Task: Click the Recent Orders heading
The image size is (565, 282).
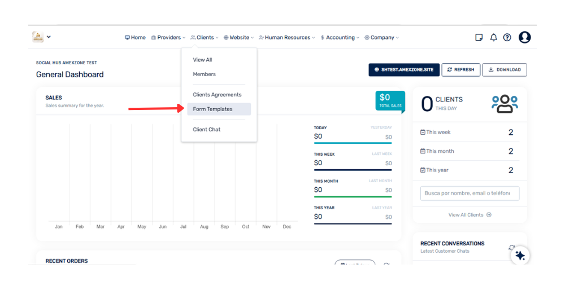Action: coord(67,261)
